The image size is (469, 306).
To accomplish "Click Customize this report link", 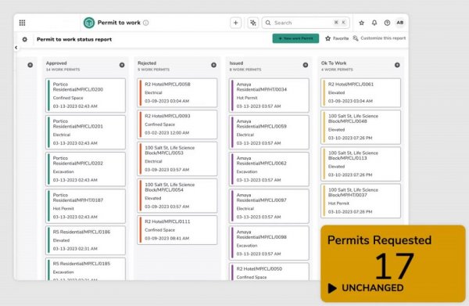I will [x=379, y=38].
